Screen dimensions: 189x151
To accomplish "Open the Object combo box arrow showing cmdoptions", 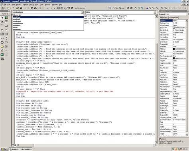I will pyautogui.click(x=82, y=12).
